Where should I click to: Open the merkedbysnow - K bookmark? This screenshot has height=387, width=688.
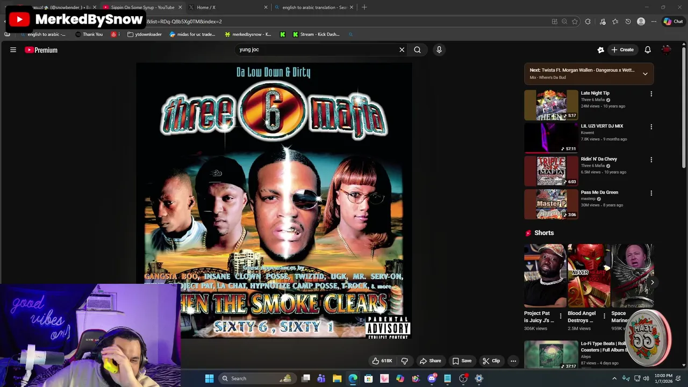pos(248,34)
